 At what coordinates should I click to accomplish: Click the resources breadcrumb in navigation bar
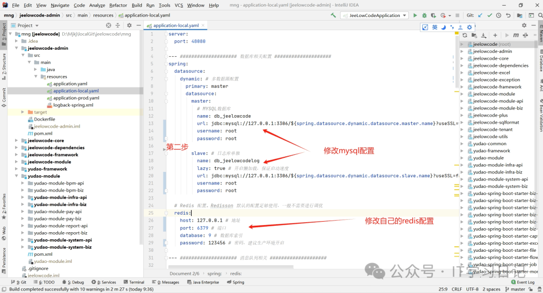103,15
